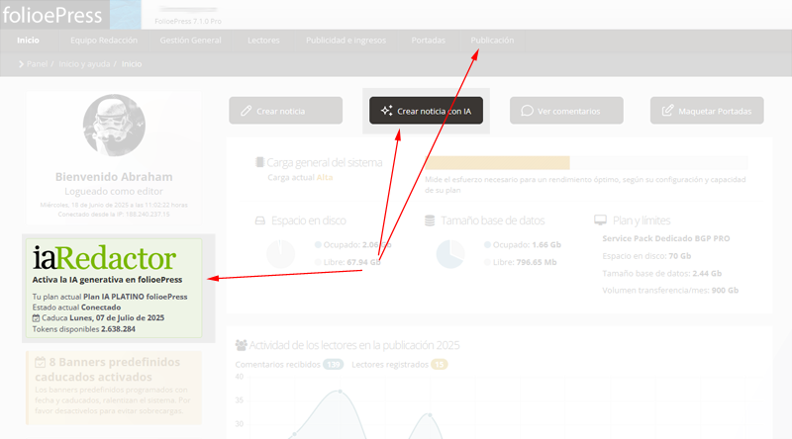Click the 8 Banners predefinidos caducados heading
This screenshot has width=792, height=439.
coord(108,370)
